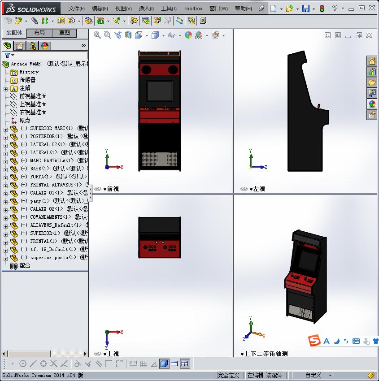The width and height of the screenshot is (379, 381).
Task: Open the Hide/Show Items dropdown arrow
Action: tap(180, 36)
